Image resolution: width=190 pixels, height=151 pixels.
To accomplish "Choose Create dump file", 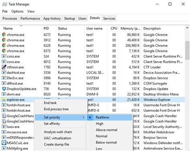I will (60, 145).
